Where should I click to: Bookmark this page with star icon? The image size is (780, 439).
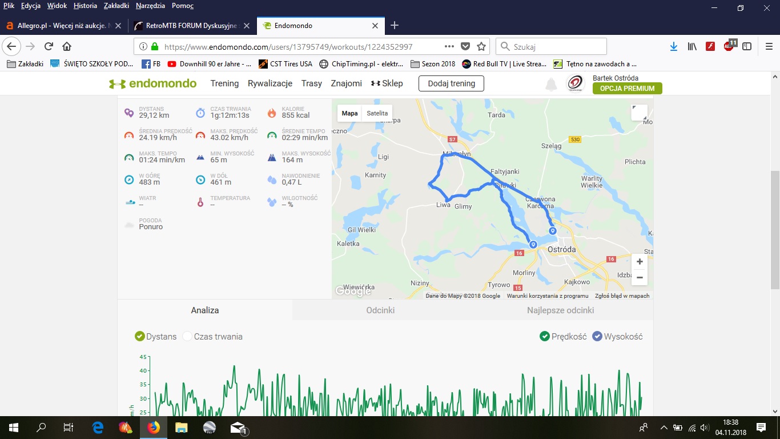coord(481,47)
